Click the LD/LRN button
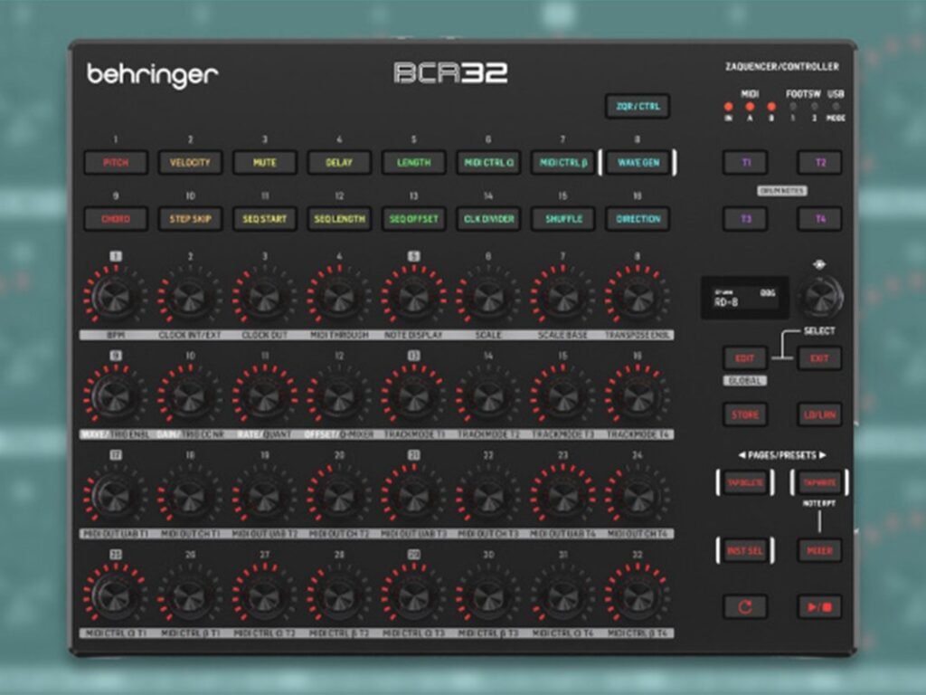The height and width of the screenshot is (695, 926). coord(819,414)
